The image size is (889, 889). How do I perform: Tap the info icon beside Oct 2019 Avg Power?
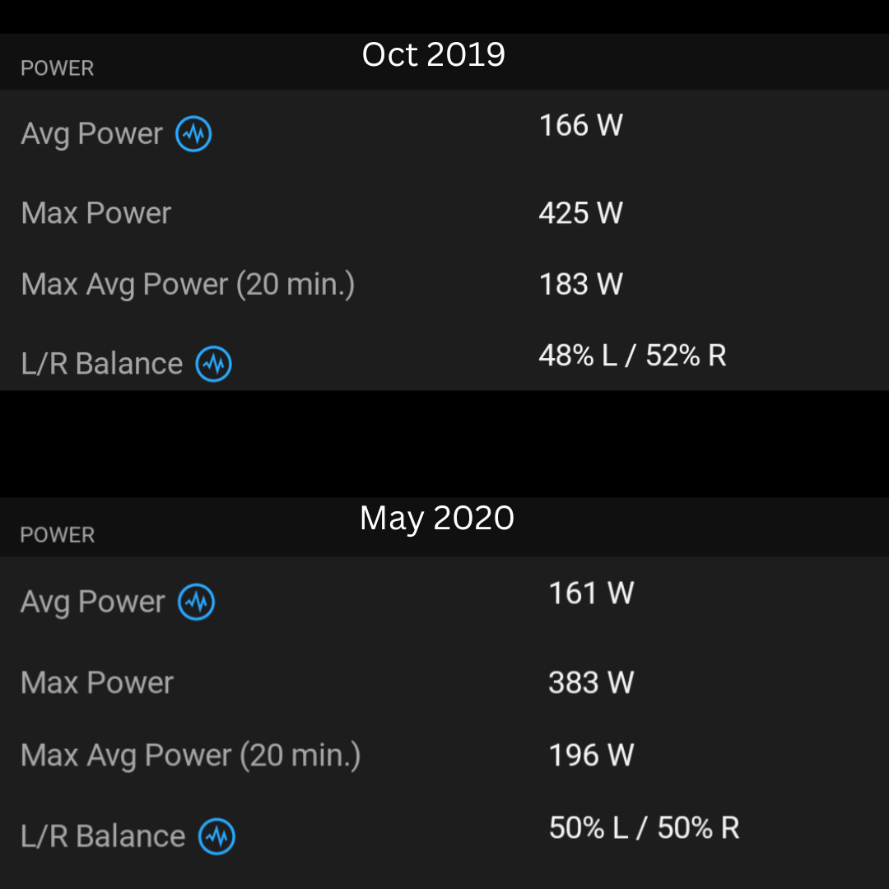pyautogui.click(x=193, y=134)
